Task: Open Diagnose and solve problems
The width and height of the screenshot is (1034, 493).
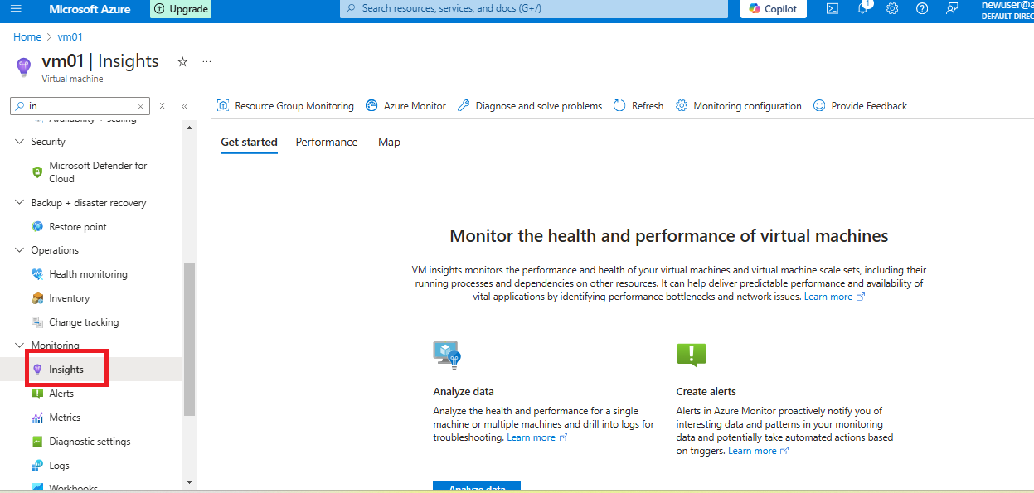Action: coord(529,106)
